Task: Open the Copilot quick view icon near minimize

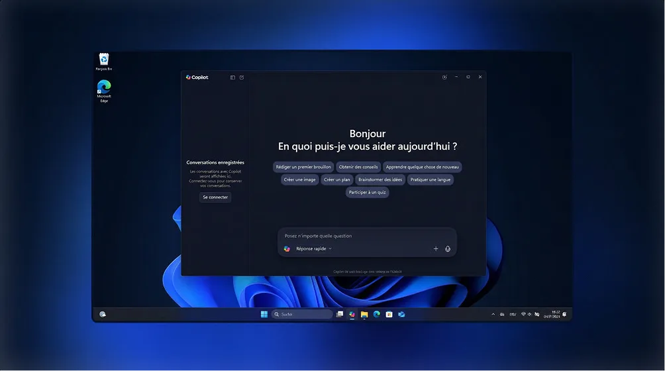Action: click(444, 77)
